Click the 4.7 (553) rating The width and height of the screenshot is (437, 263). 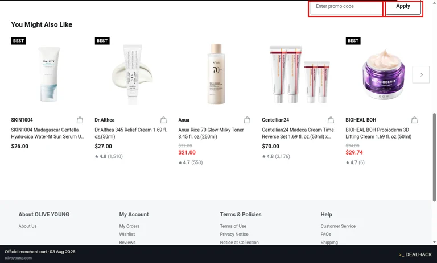[x=191, y=162]
